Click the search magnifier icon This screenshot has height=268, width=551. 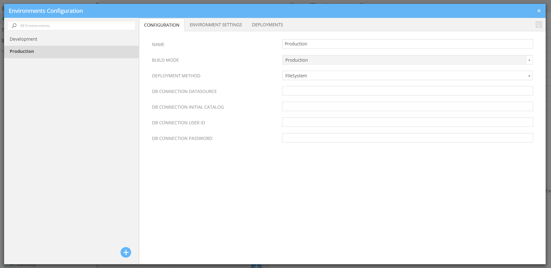[14, 26]
